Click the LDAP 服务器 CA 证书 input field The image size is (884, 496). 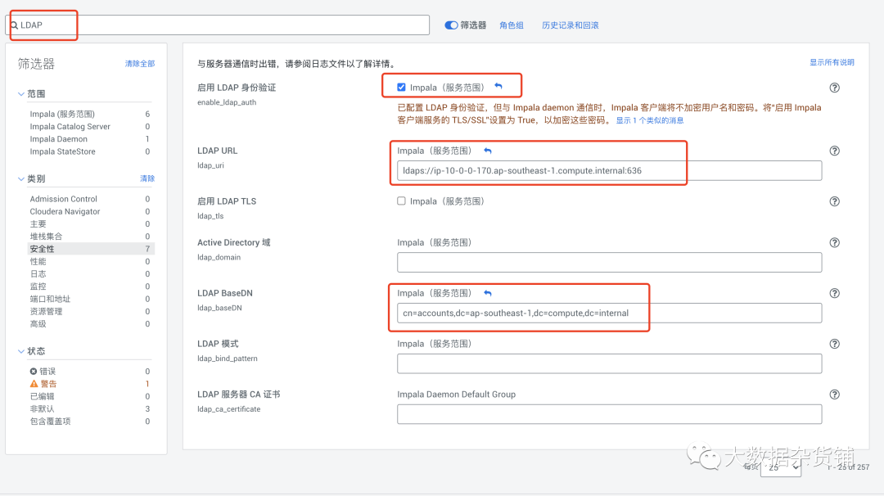click(x=610, y=414)
